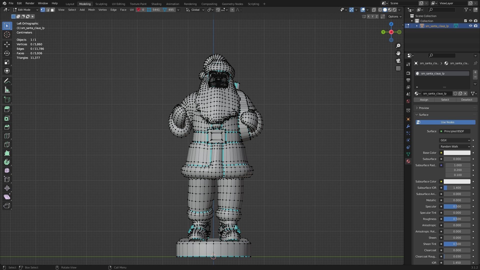Switch orthographic/perspective grid icon
The image size is (480, 270).
click(x=398, y=68)
